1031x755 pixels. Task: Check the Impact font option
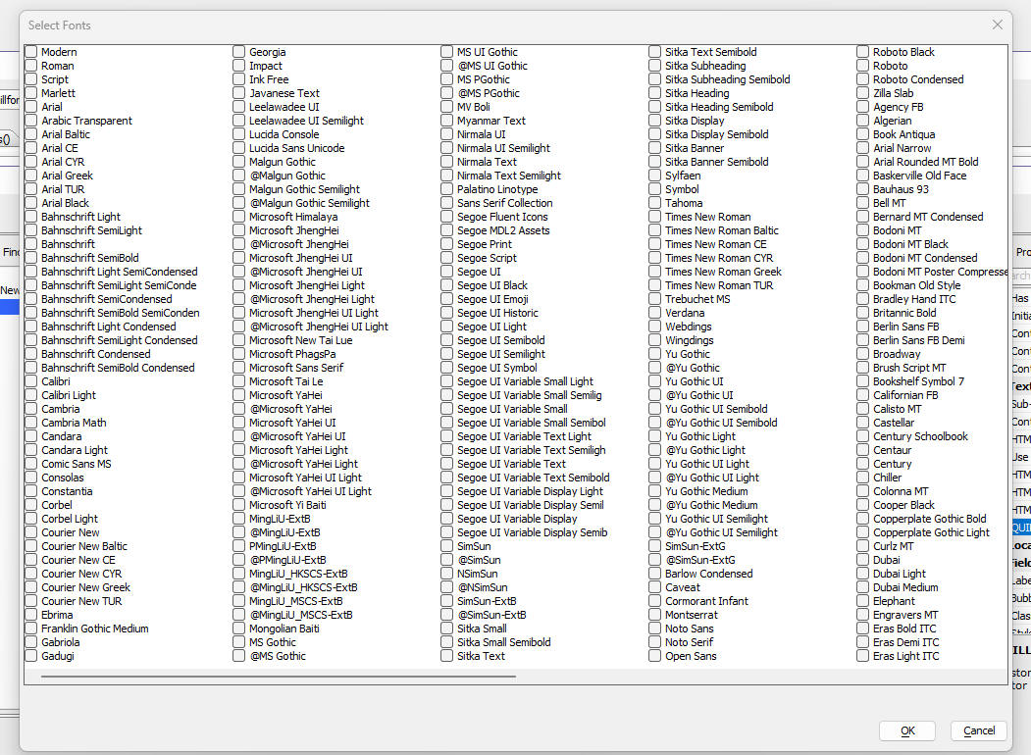pos(239,66)
